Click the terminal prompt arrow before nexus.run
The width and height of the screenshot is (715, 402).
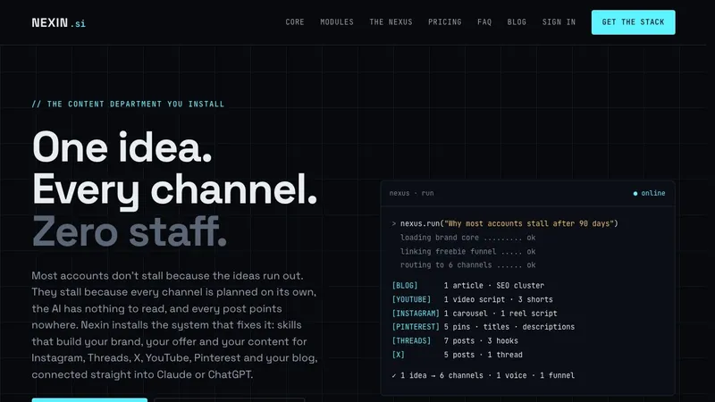(x=393, y=224)
